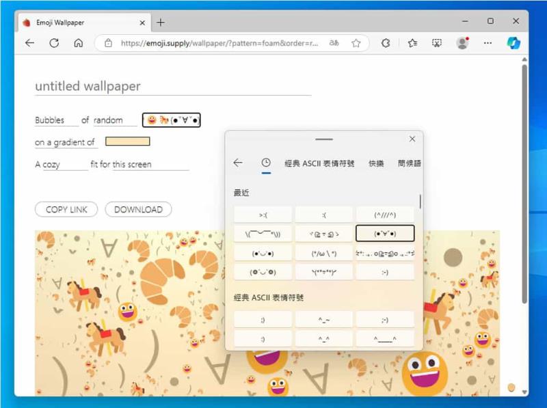Open a new browser tab

pyautogui.click(x=161, y=23)
